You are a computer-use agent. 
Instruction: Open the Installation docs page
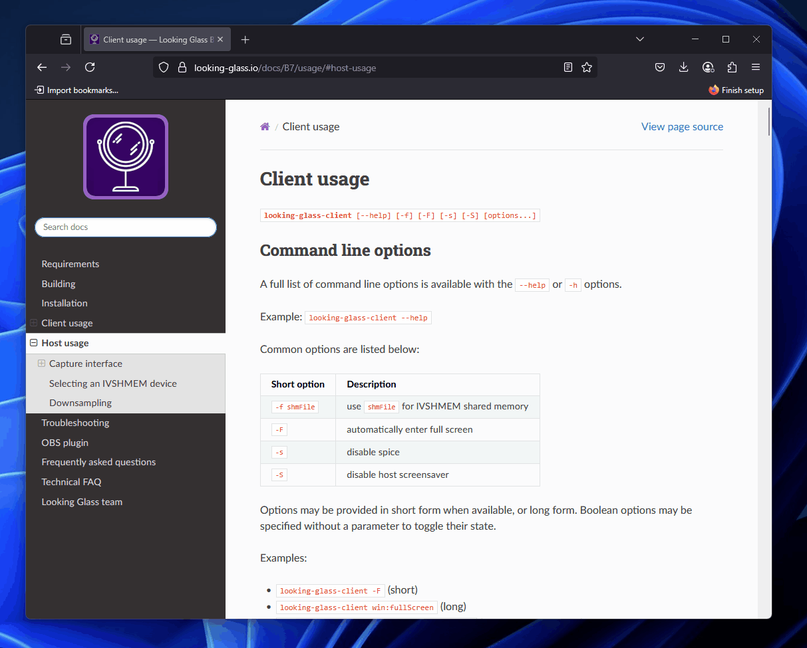click(x=65, y=303)
